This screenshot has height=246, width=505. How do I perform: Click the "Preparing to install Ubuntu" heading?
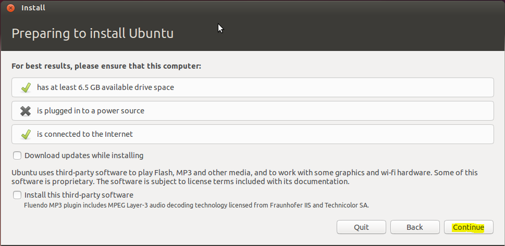tap(92, 34)
